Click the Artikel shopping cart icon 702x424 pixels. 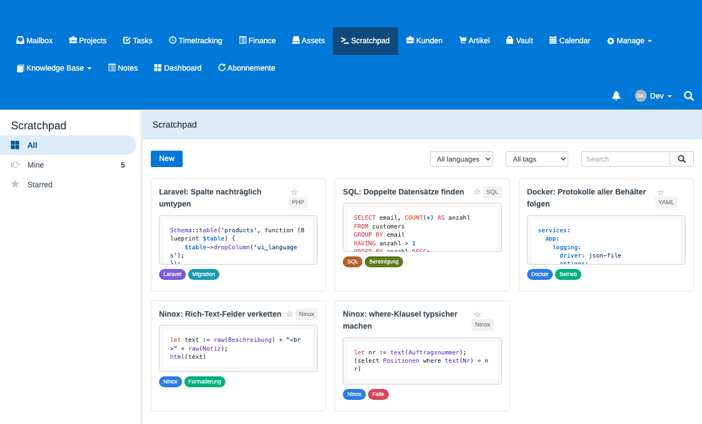tap(463, 41)
